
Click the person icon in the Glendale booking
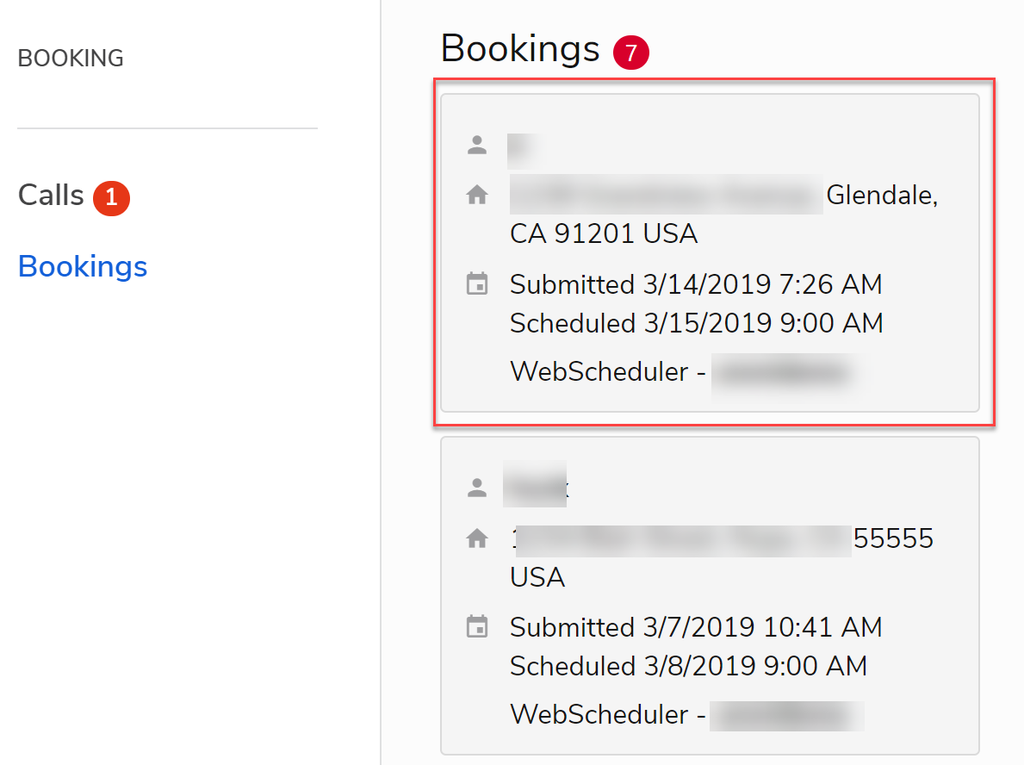(x=477, y=145)
